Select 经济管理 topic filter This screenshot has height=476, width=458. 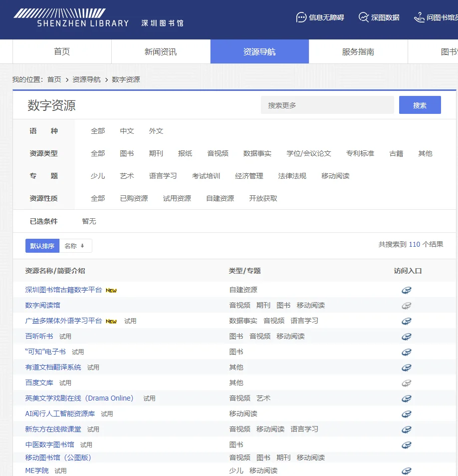[x=249, y=176]
